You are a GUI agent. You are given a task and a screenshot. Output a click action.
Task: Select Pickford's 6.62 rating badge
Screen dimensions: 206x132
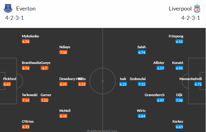7,84
